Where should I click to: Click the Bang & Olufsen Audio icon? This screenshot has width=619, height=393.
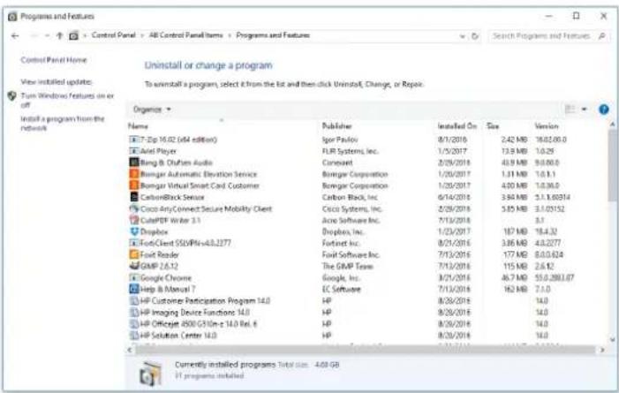(134, 162)
